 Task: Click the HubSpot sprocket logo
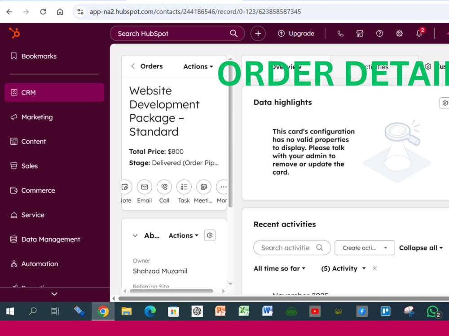14,33
